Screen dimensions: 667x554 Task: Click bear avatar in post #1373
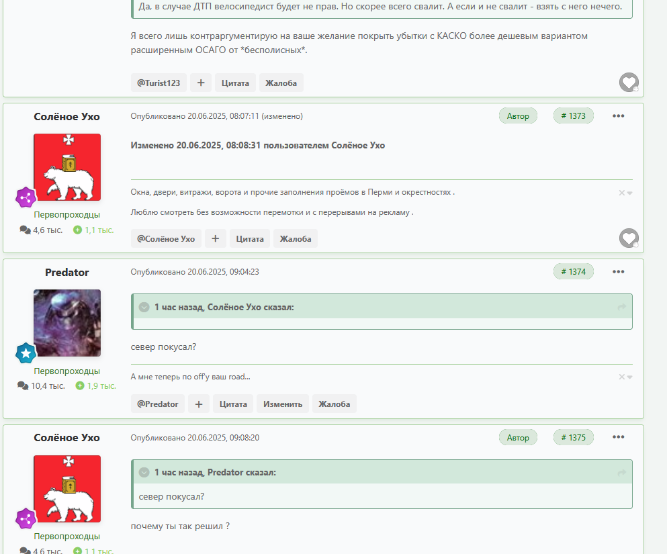click(x=67, y=167)
